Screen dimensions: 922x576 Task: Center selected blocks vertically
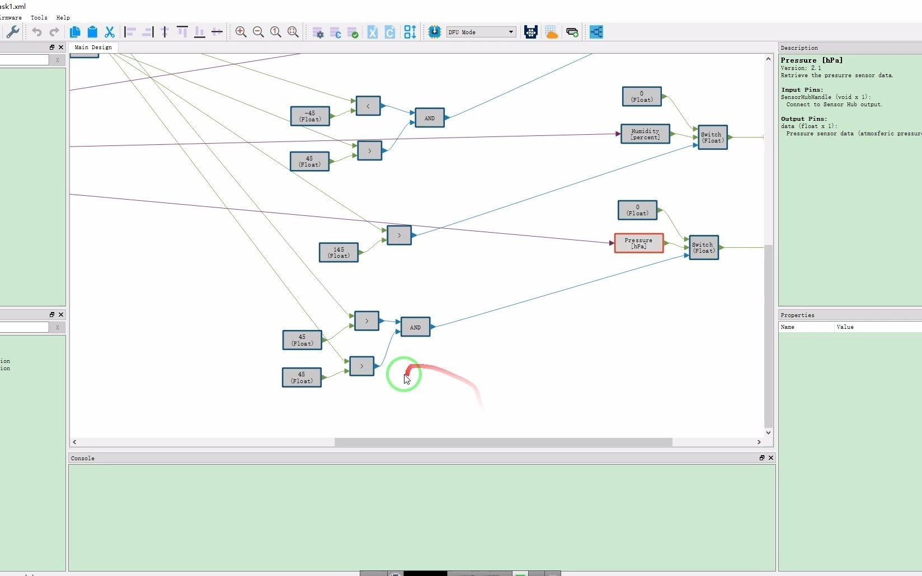pyautogui.click(x=165, y=32)
